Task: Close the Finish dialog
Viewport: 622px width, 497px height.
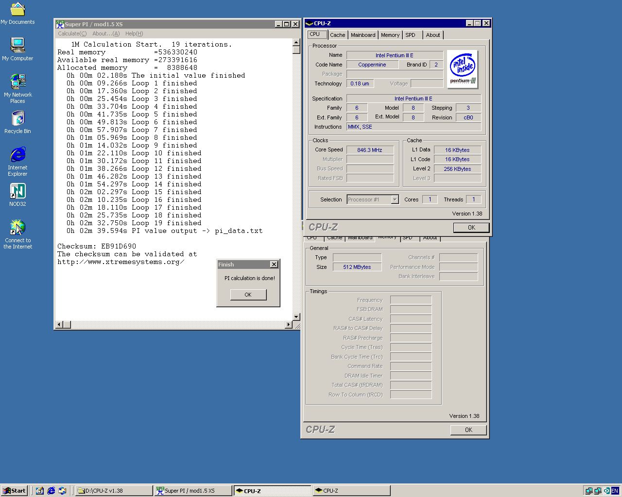Action: point(274,265)
